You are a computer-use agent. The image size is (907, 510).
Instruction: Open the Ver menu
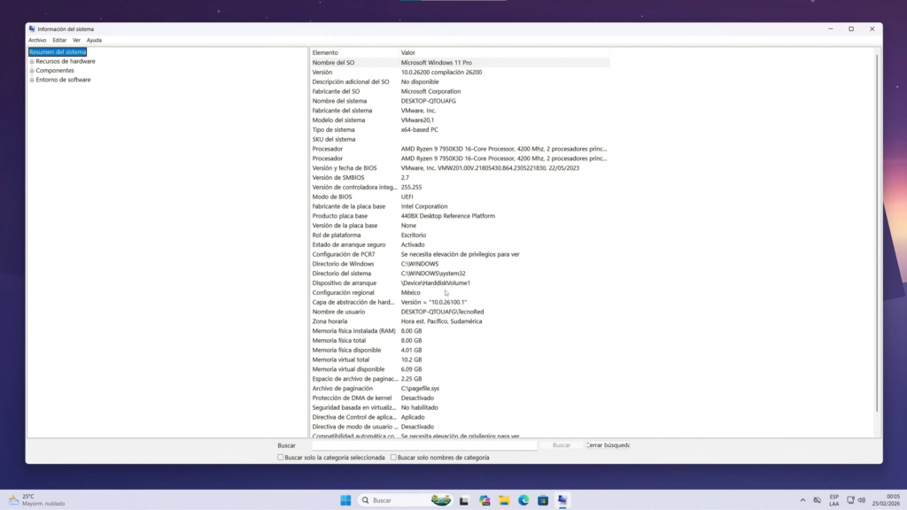[x=76, y=40]
